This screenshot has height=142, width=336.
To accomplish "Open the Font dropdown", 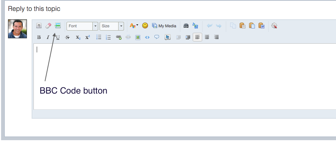I will pos(82,26).
